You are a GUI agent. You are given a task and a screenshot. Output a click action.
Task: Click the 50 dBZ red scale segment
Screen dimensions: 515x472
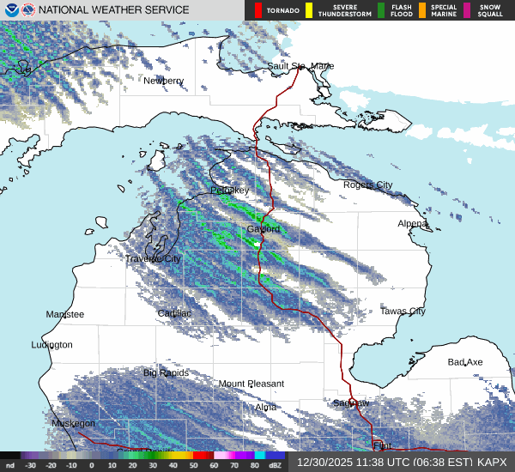point(203,455)
